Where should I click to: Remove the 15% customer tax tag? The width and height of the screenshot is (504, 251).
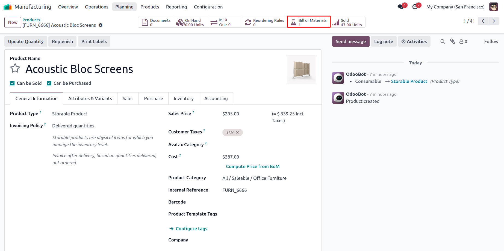237,133
